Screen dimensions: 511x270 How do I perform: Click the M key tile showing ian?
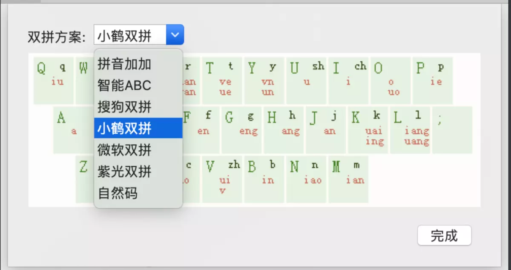(x=348, y=179)
